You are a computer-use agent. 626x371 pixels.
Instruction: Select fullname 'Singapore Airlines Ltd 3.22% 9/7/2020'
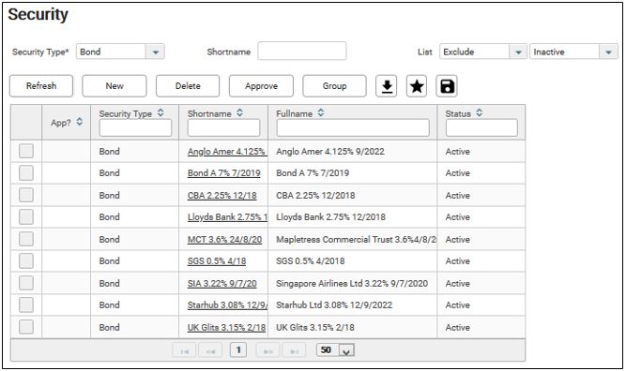click(352, 283)
